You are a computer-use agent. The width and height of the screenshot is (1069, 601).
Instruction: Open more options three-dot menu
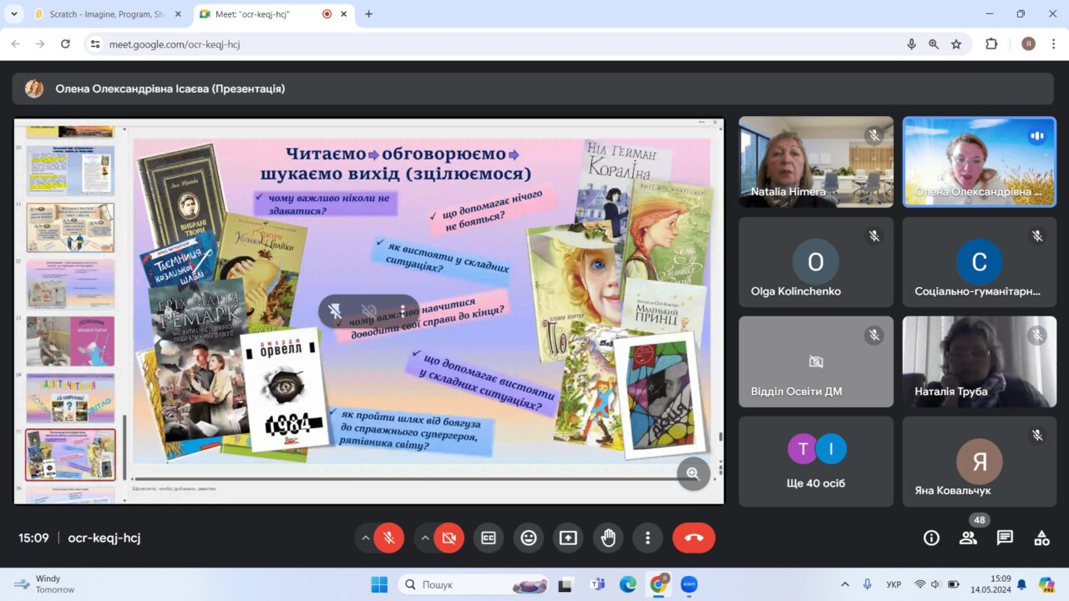point(647,538)
